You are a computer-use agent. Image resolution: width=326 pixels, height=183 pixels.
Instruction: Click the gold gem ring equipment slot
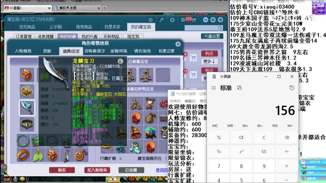tap(27, 124)
